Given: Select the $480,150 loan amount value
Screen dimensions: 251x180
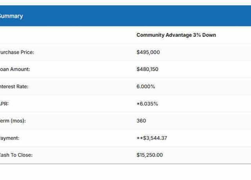Looking at the screenshot, I should pyautogui.click(x=147, y=69).
